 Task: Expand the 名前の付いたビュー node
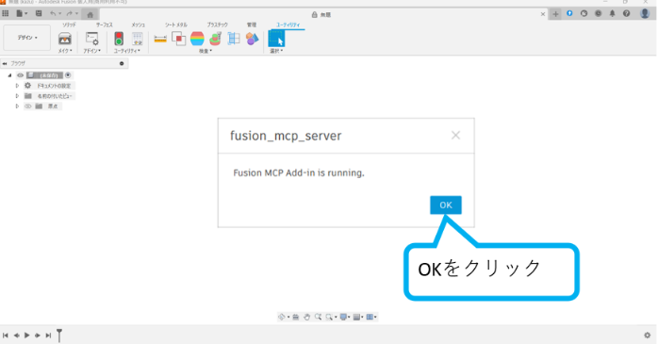tap(17, 96)
